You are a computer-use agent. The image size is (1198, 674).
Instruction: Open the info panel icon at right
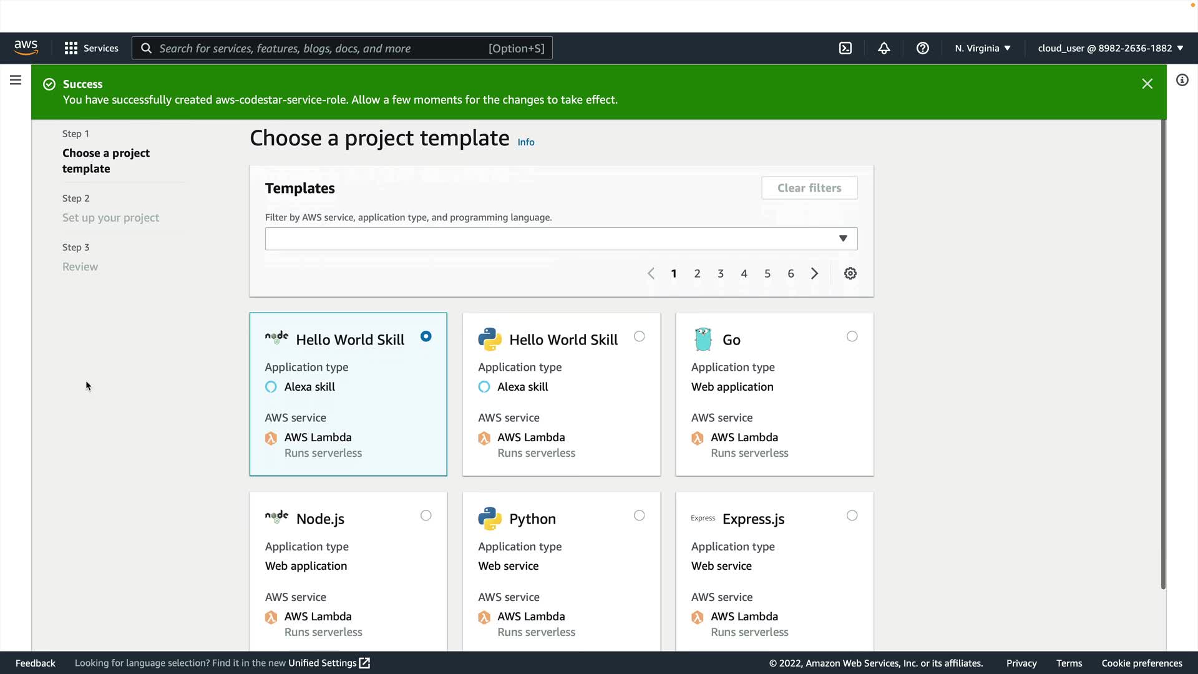tap(1182, 80)
